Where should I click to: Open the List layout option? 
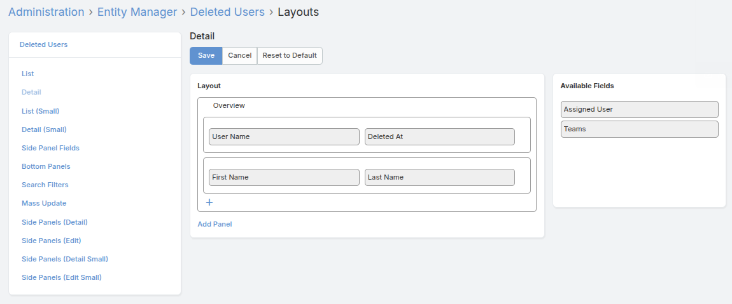pos(28,74)
